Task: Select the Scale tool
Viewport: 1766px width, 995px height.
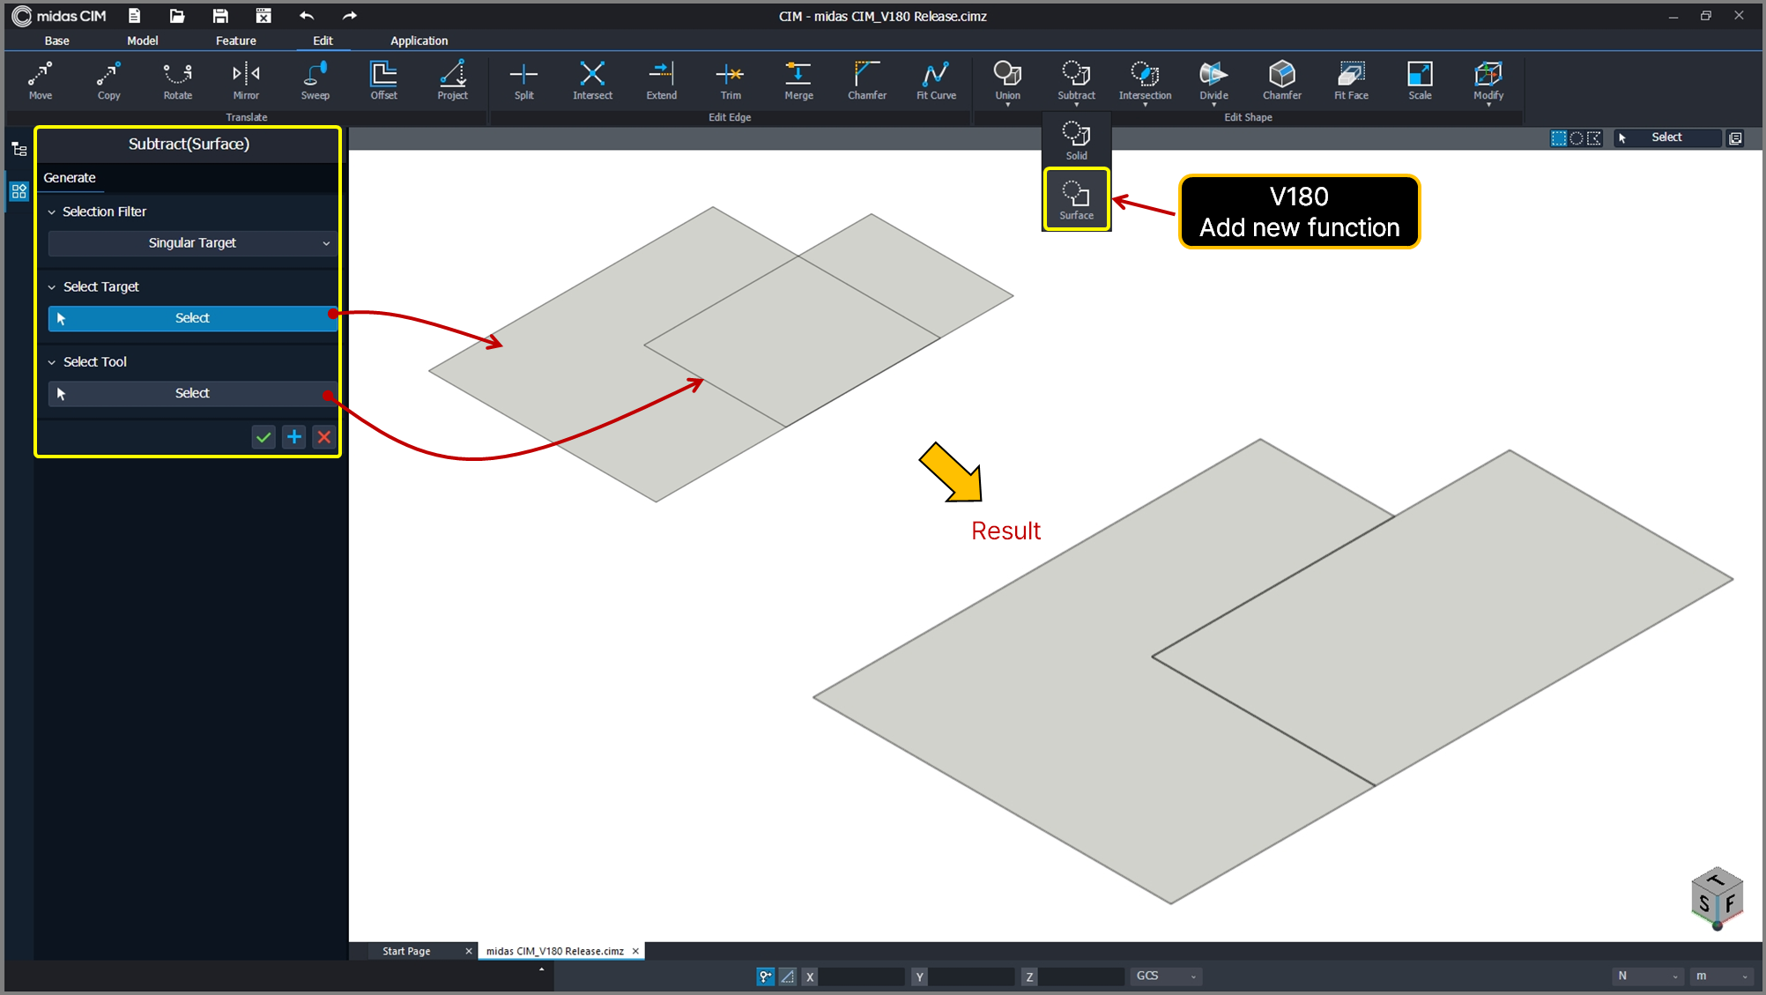Action: (1420, 80)
